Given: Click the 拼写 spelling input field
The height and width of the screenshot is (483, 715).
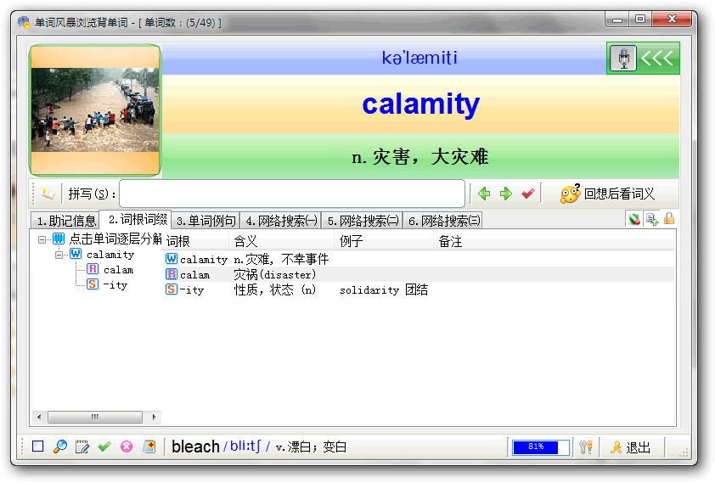Looking at the screenshot, I should tap(291, 194).
